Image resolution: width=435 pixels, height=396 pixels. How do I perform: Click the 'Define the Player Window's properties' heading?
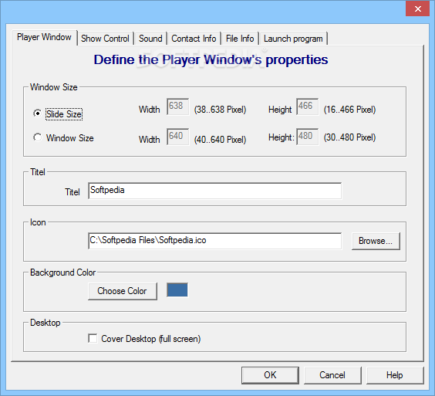211,59
